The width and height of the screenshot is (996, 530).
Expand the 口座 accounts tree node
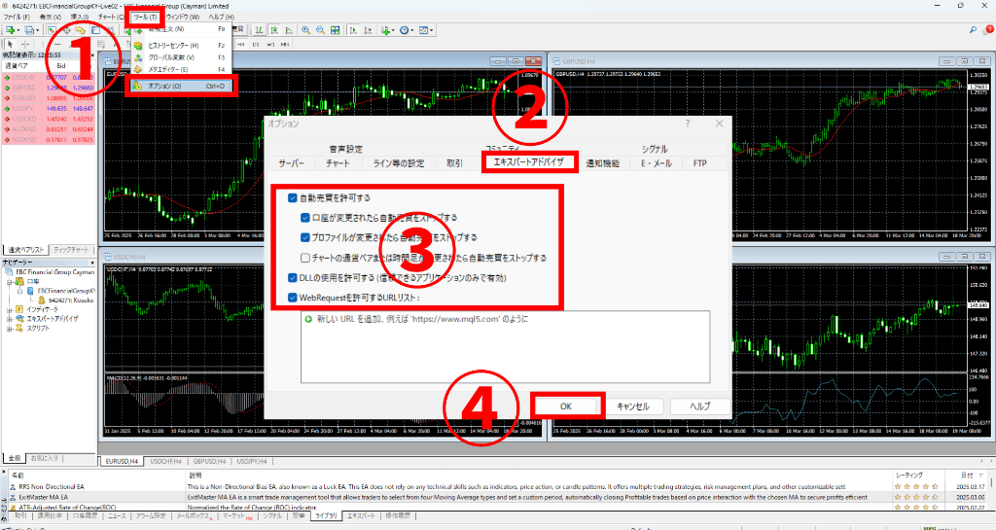click(x=10, y=282)
